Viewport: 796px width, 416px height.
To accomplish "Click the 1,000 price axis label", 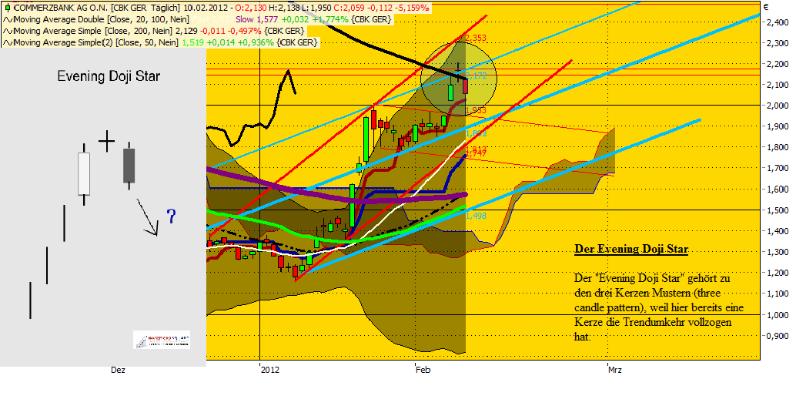I will [778, 315].
